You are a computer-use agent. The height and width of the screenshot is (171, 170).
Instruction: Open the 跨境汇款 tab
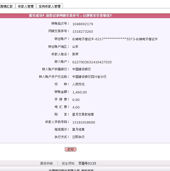[x=7, y=6]
